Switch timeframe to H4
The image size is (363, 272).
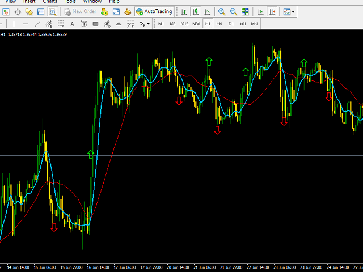[x=220, y=24]
